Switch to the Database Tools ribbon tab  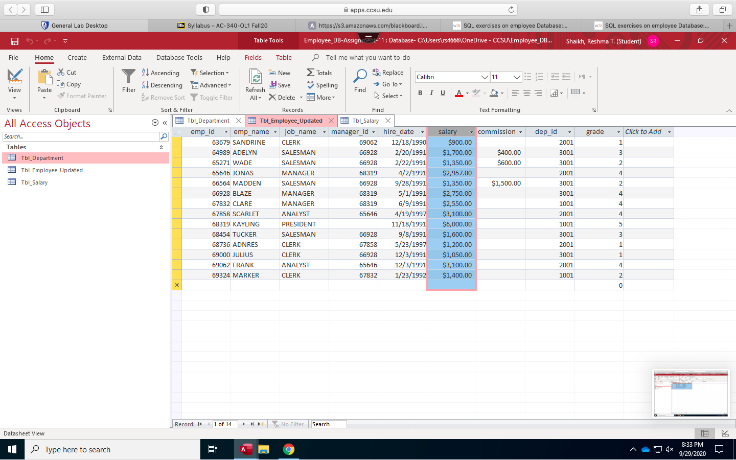click(179, 57)
